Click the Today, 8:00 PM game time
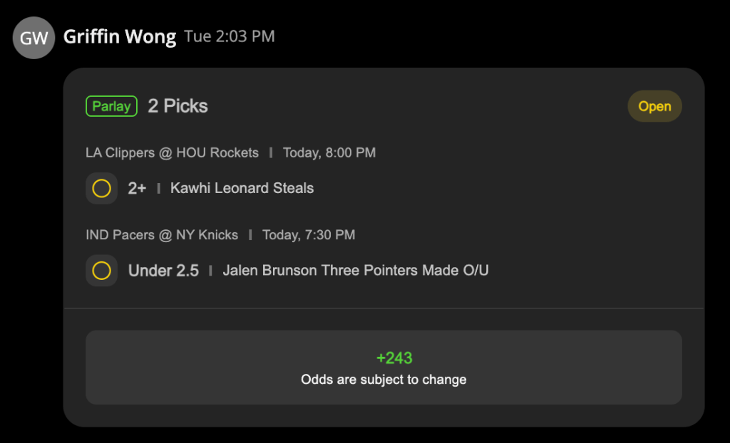The image size is (730, 443). [x=329, y=152]
